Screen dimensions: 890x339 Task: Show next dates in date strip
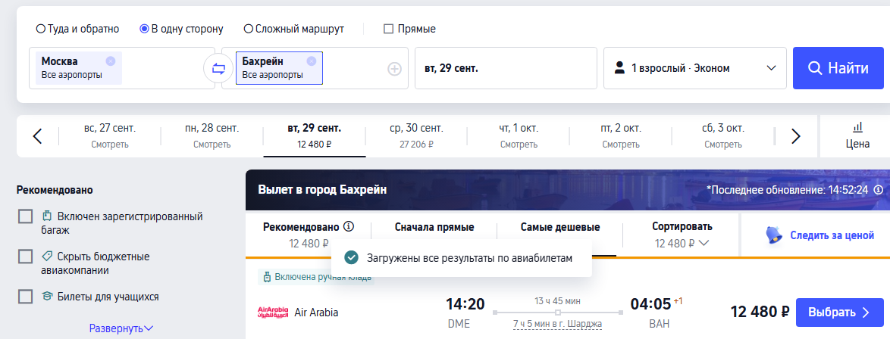tap(796, 136)
